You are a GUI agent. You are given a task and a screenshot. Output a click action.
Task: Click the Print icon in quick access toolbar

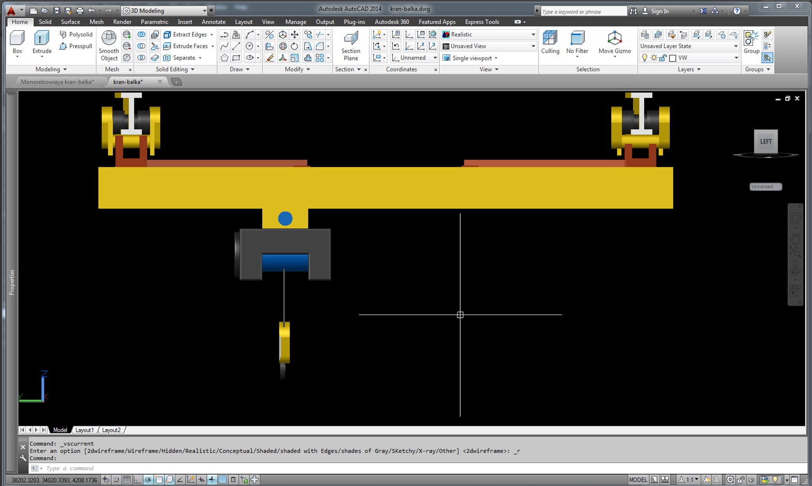tap(80, 10)
